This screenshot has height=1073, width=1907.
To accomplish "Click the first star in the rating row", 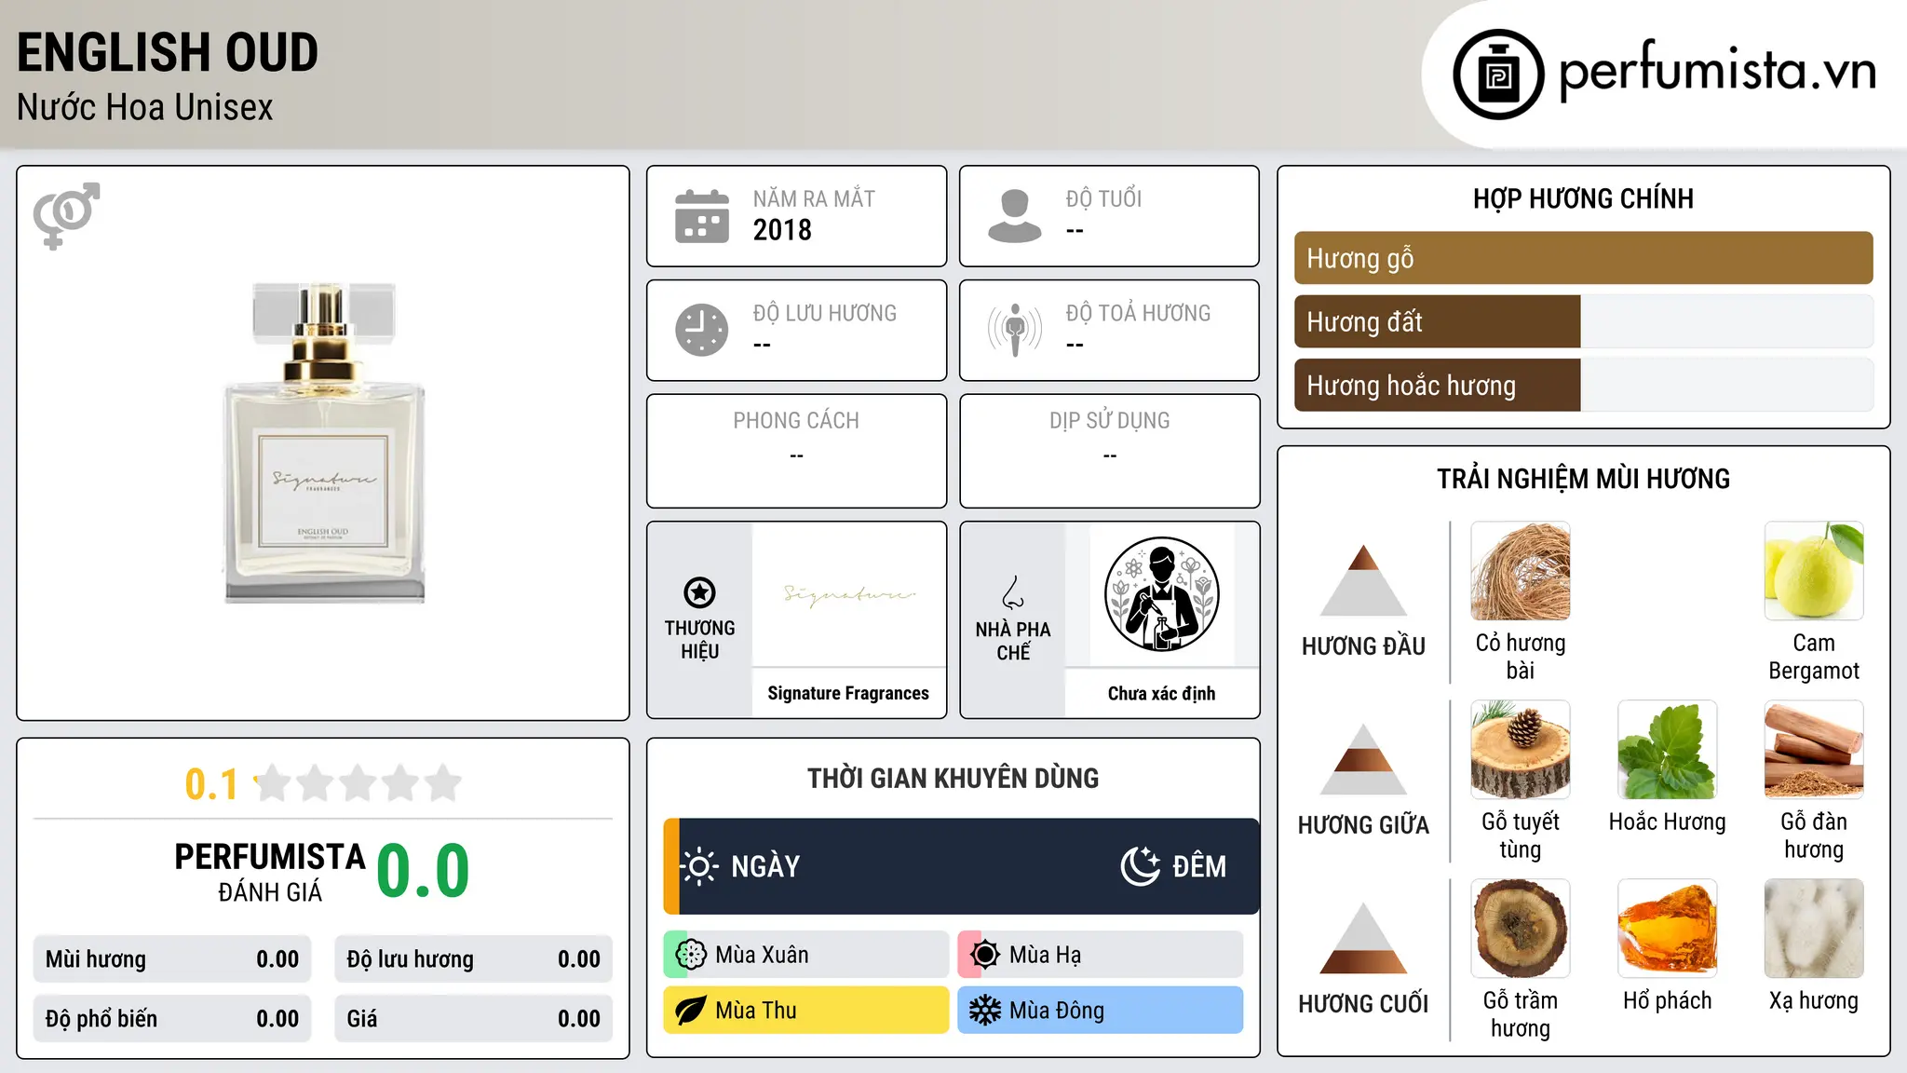I will pyautogui.click(x=274, y=782).
